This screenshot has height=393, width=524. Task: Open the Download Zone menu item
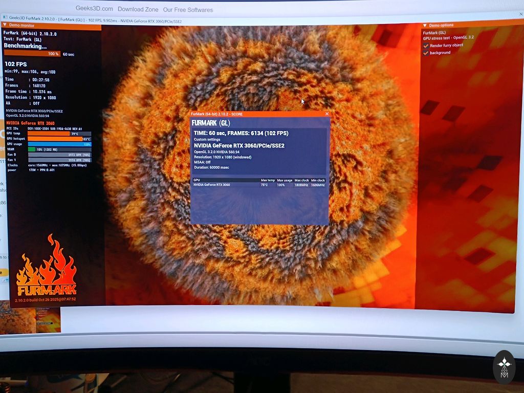[x=138, y=9]
